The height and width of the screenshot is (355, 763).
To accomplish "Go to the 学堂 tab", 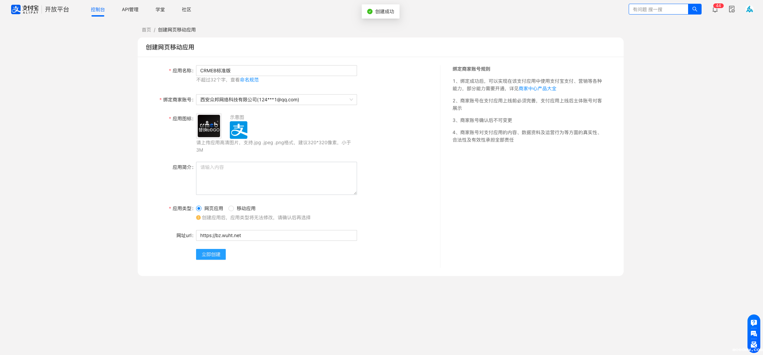I will (x=160, y=9).
